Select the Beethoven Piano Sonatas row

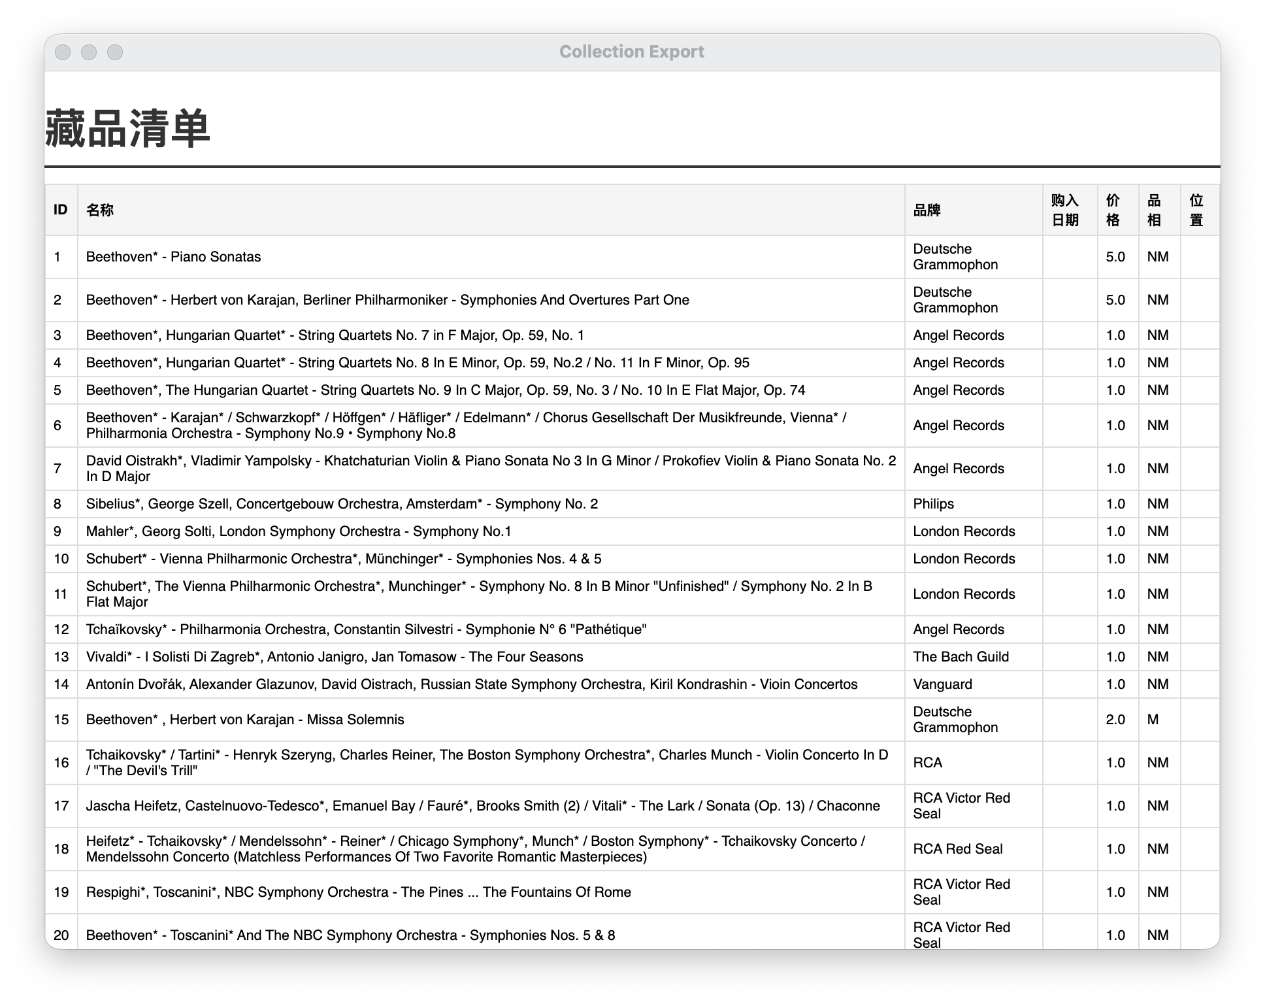click(x=632, y=257)
